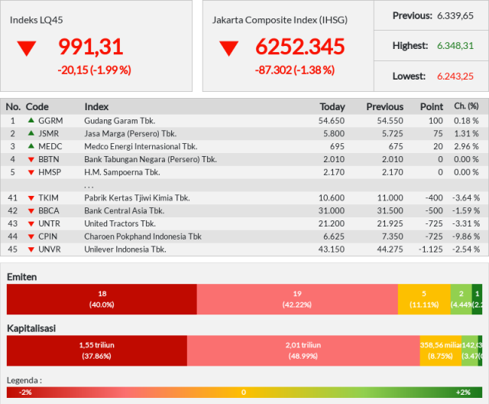Click the JSMR stock code
The width and height of the screenshot is (489, 404).
[x=48, y=134]
